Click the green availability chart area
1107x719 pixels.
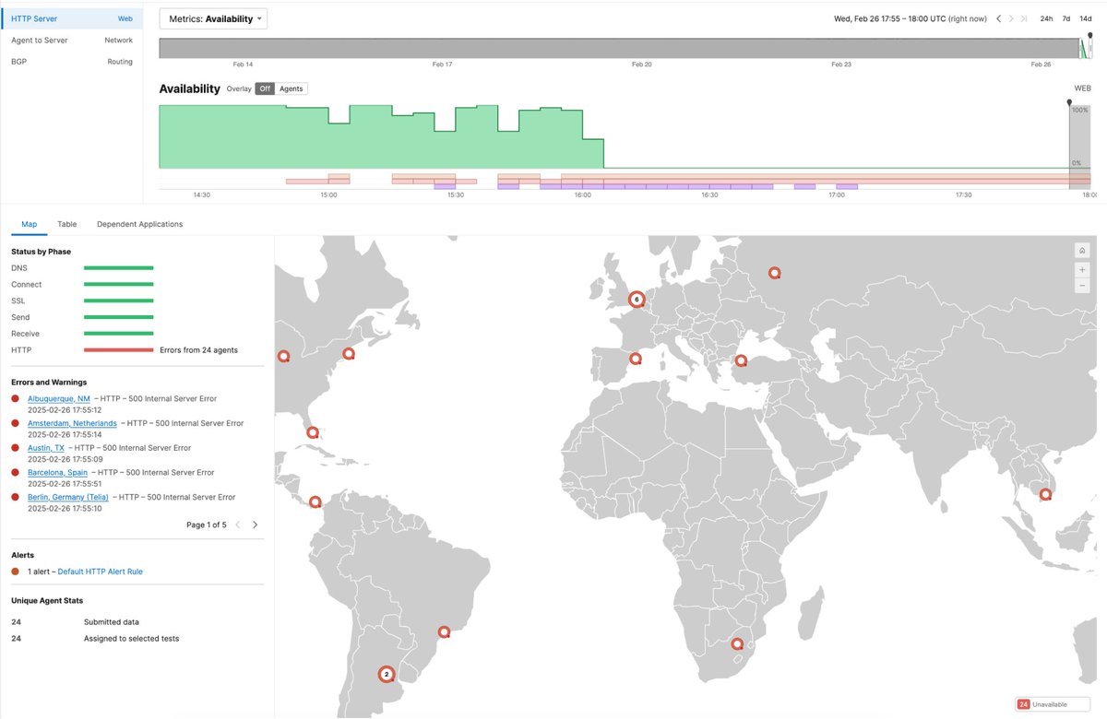click(x=381, y=138)
